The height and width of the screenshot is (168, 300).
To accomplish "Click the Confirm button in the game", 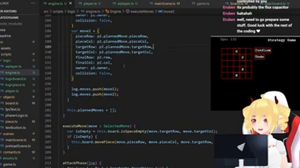I will click(262, 50).
